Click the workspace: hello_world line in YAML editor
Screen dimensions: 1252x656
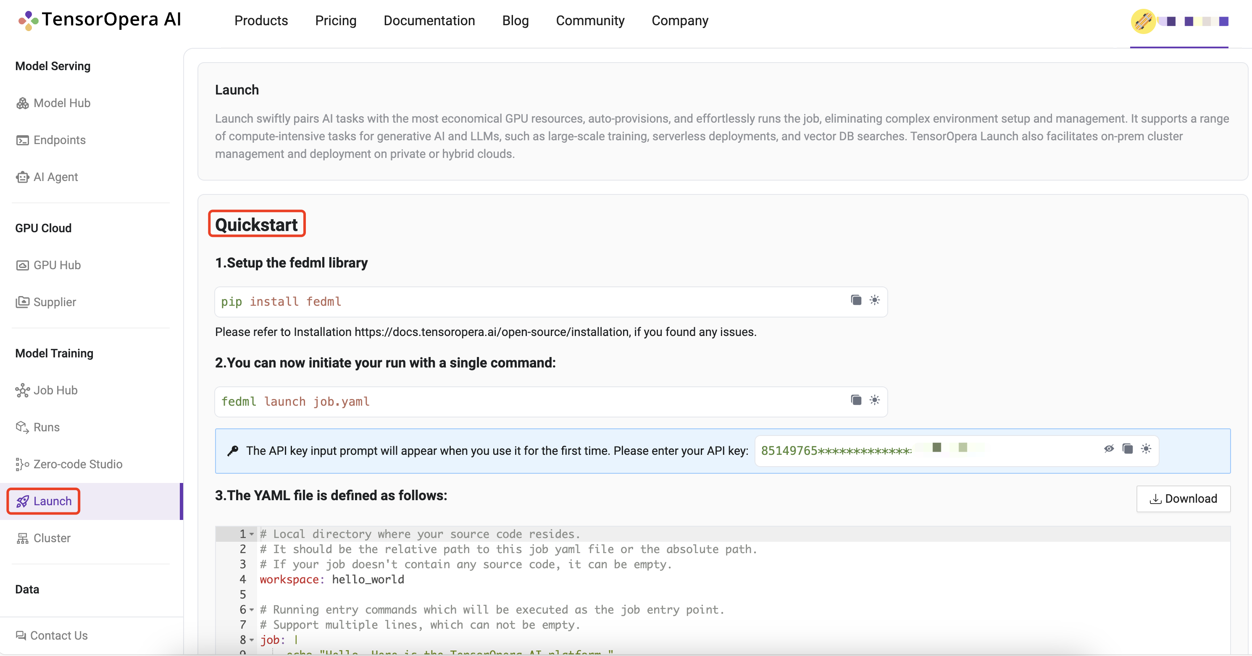tap(332, 579)
